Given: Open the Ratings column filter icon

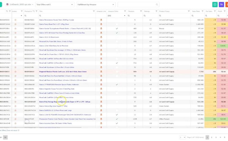Looking at the screenshot, I should (x=156, y=11).
